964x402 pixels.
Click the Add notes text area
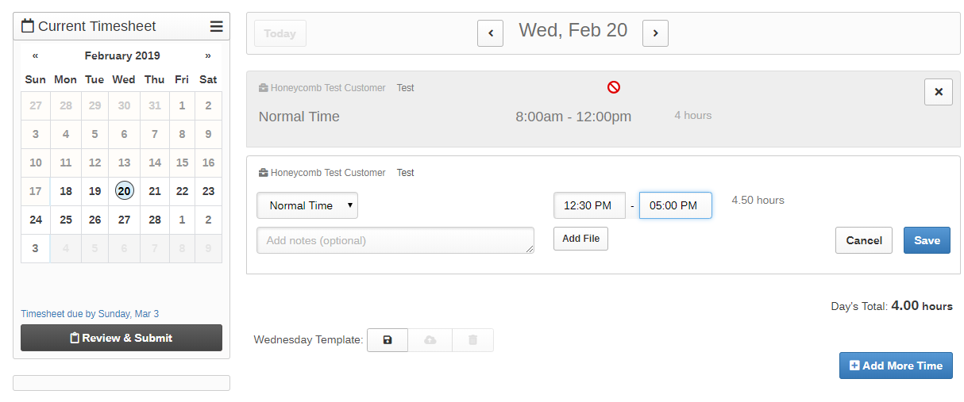[x=395, y=240]
